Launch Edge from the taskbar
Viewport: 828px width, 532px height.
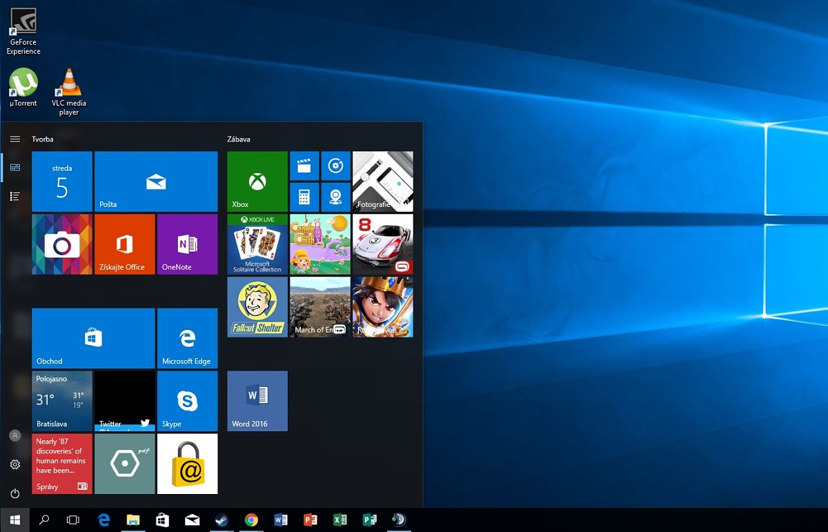point(103,520)
